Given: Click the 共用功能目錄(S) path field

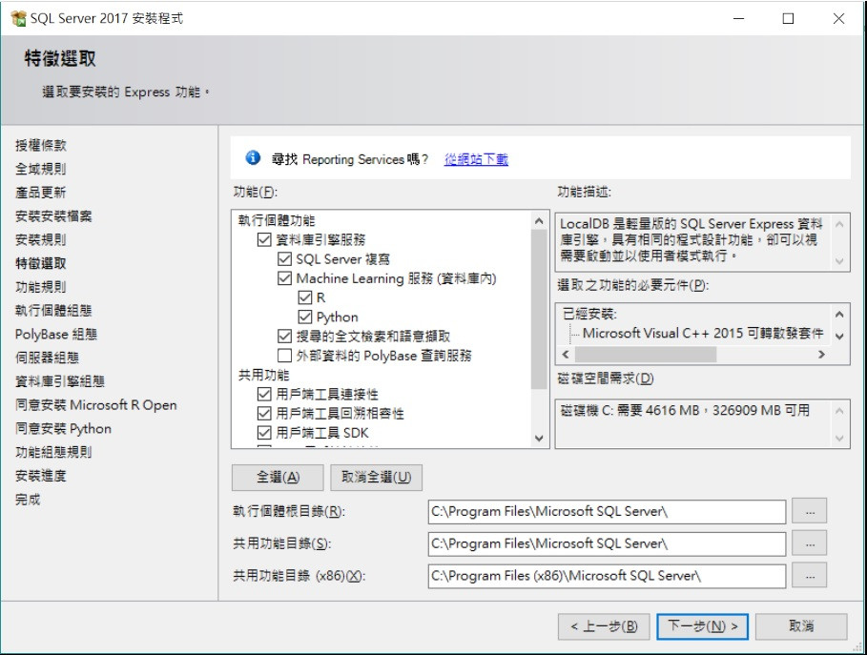Looking at the screenshot, I should click(x=607, y=543).
